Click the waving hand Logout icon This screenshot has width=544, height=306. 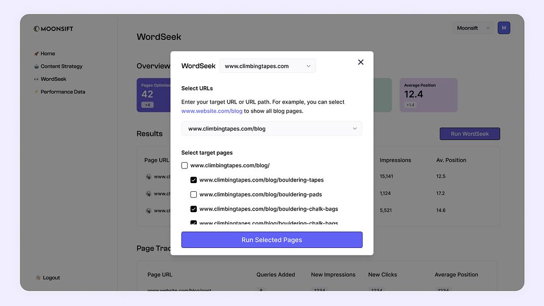[37, 277]
